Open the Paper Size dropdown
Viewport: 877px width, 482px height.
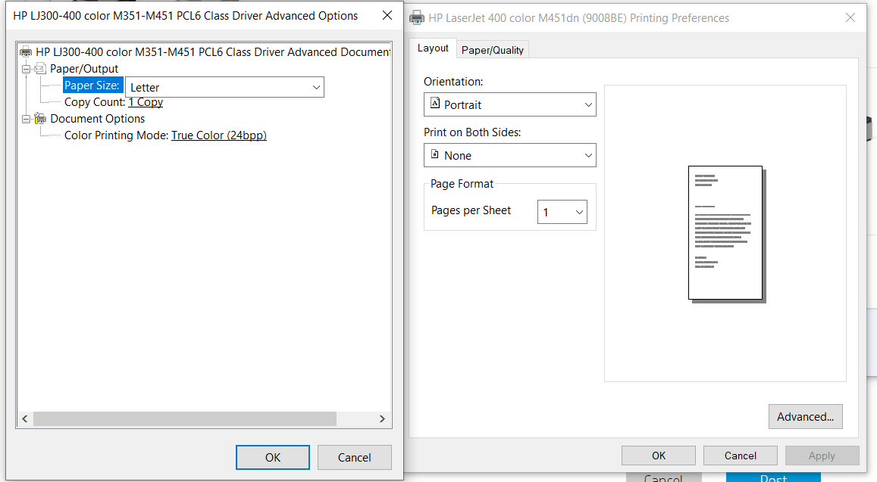coord(317,87)
